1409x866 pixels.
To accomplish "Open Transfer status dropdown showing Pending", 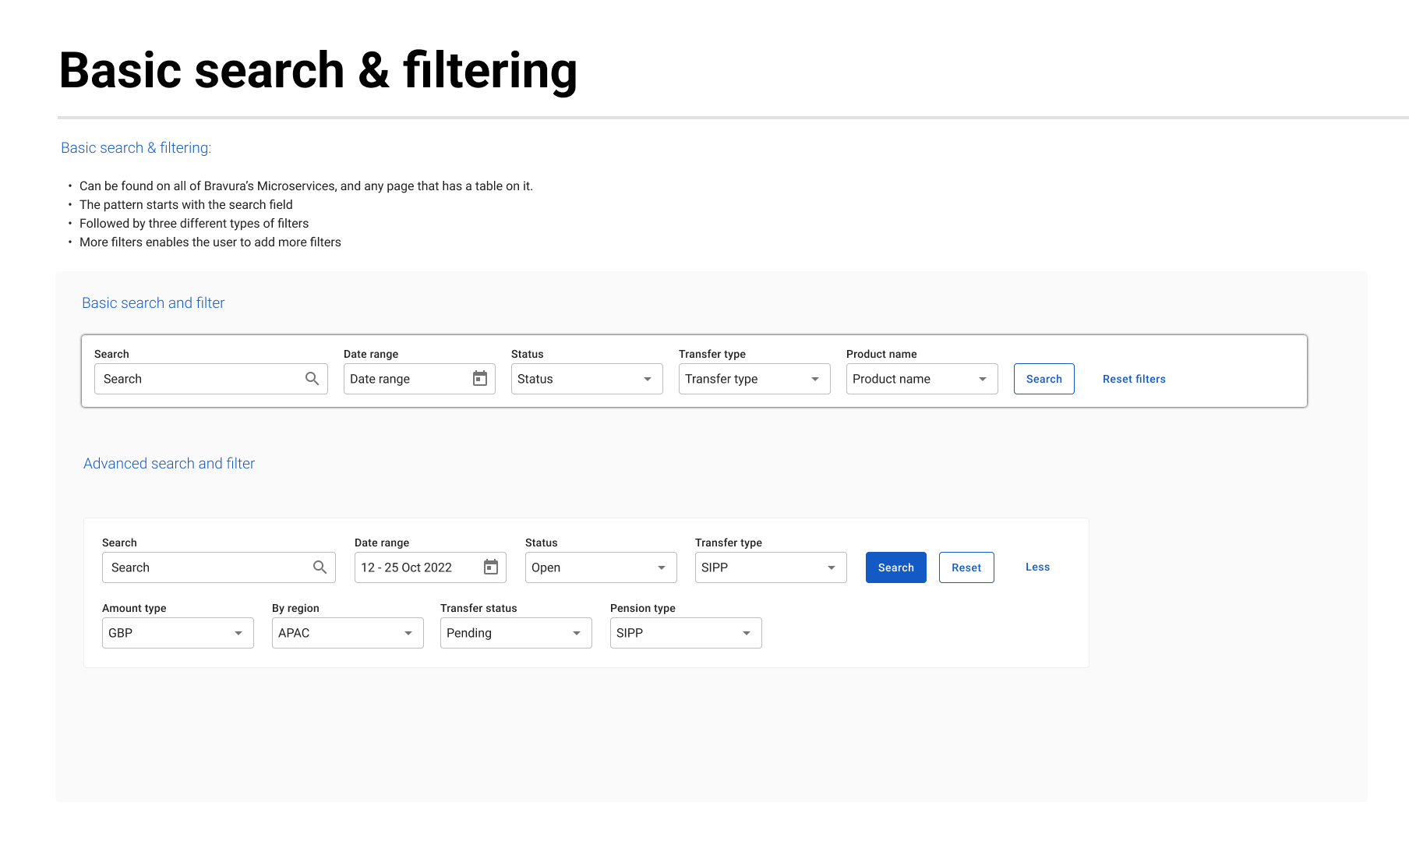I will pyautogui.click(x=516, y=633).
